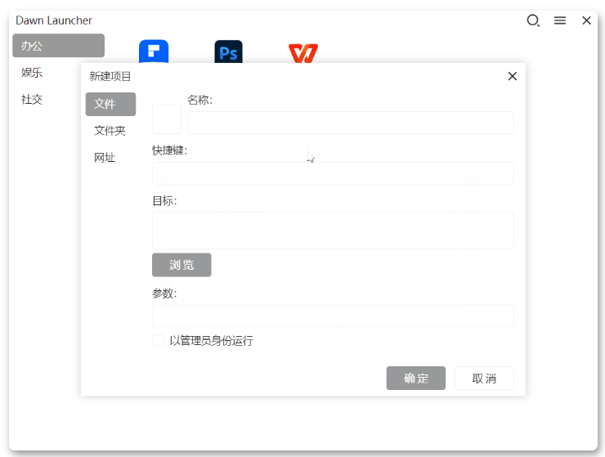605x457 pixels.
Task: Close the Dawn Launcher window
Action: (x=586, y=21)
